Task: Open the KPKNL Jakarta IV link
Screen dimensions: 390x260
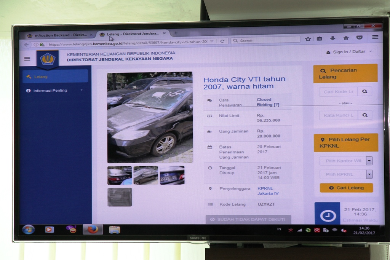Action: coord(268,191)
